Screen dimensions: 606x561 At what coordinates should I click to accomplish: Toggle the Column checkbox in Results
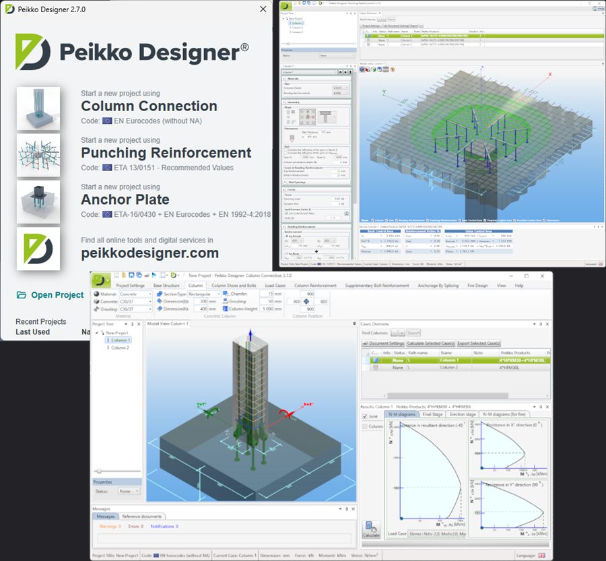pos(364,426)
